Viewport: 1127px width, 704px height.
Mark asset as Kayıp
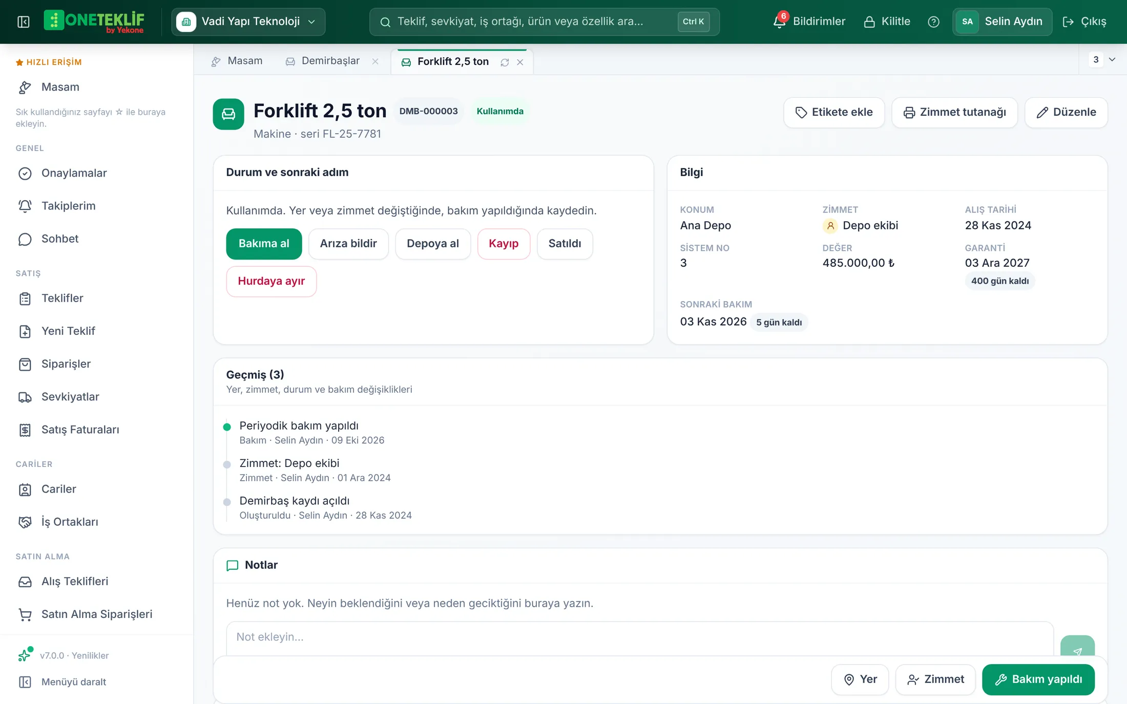(x=504, y=244)
